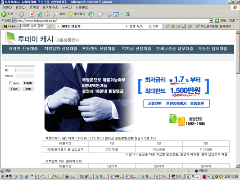The image size is (240, 180).
Task: Toggle the Auto login checkbox
Action: (x=10, y=83)
